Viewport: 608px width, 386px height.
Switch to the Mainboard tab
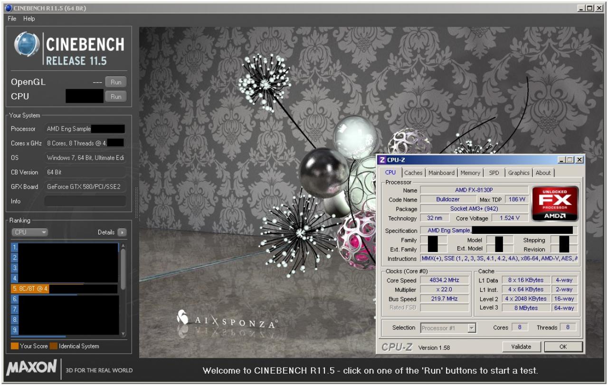point(441,173)
